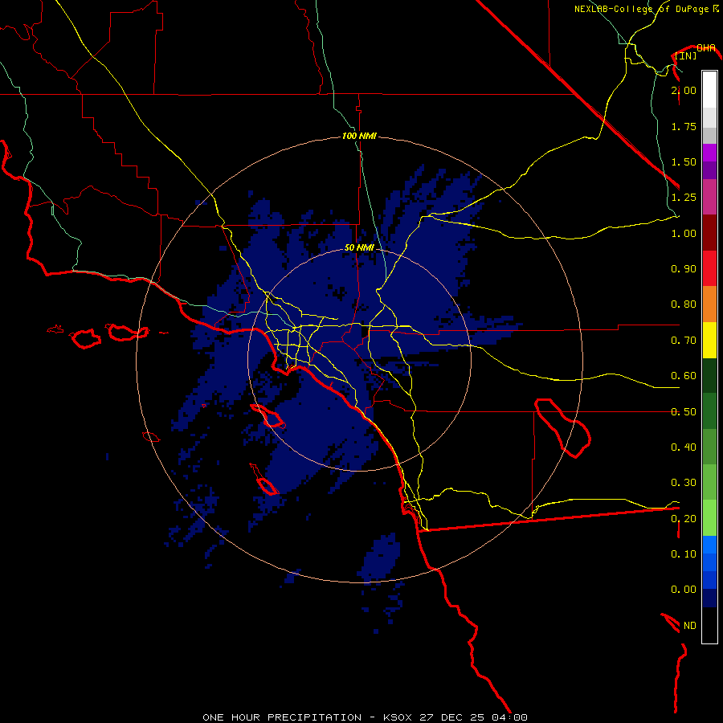723x723 pixels.
Task: Click the OHA product label above the legend
Action: [x=705, y=47]
